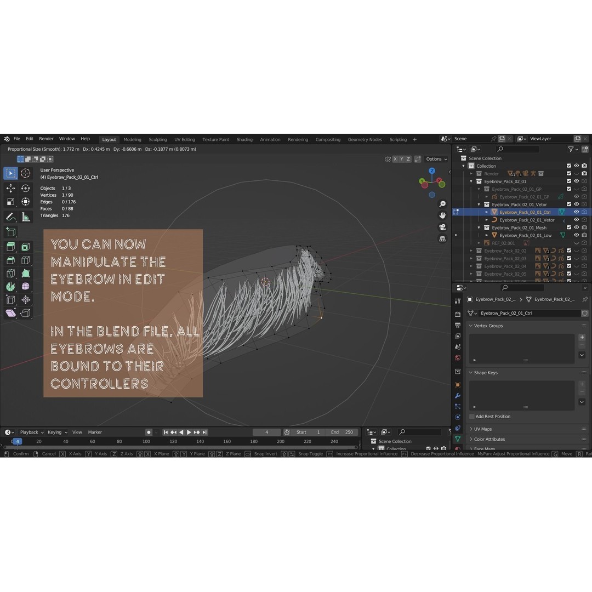Image resolution: width=592 pixels, height=592 pixels.
Task: Select the Measure tool
Action: [x=26, y=217]
